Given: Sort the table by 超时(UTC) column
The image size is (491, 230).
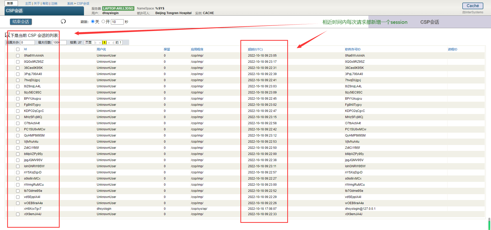Looking at the screenshot, I should (x=255, y=49).
